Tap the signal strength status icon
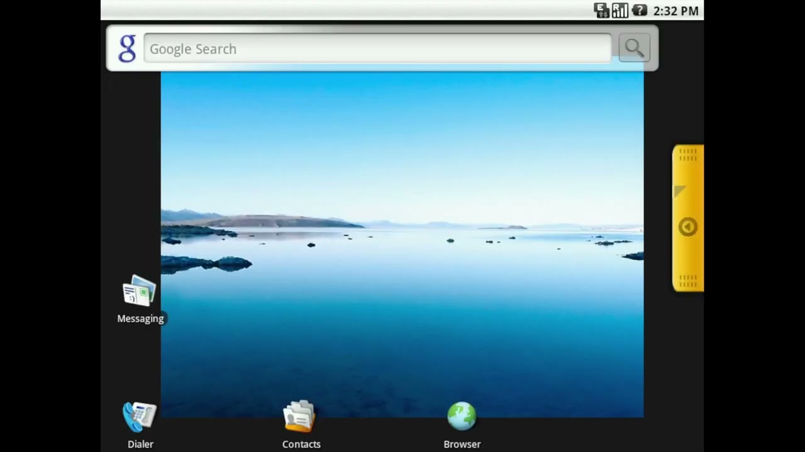 point(620,10)
